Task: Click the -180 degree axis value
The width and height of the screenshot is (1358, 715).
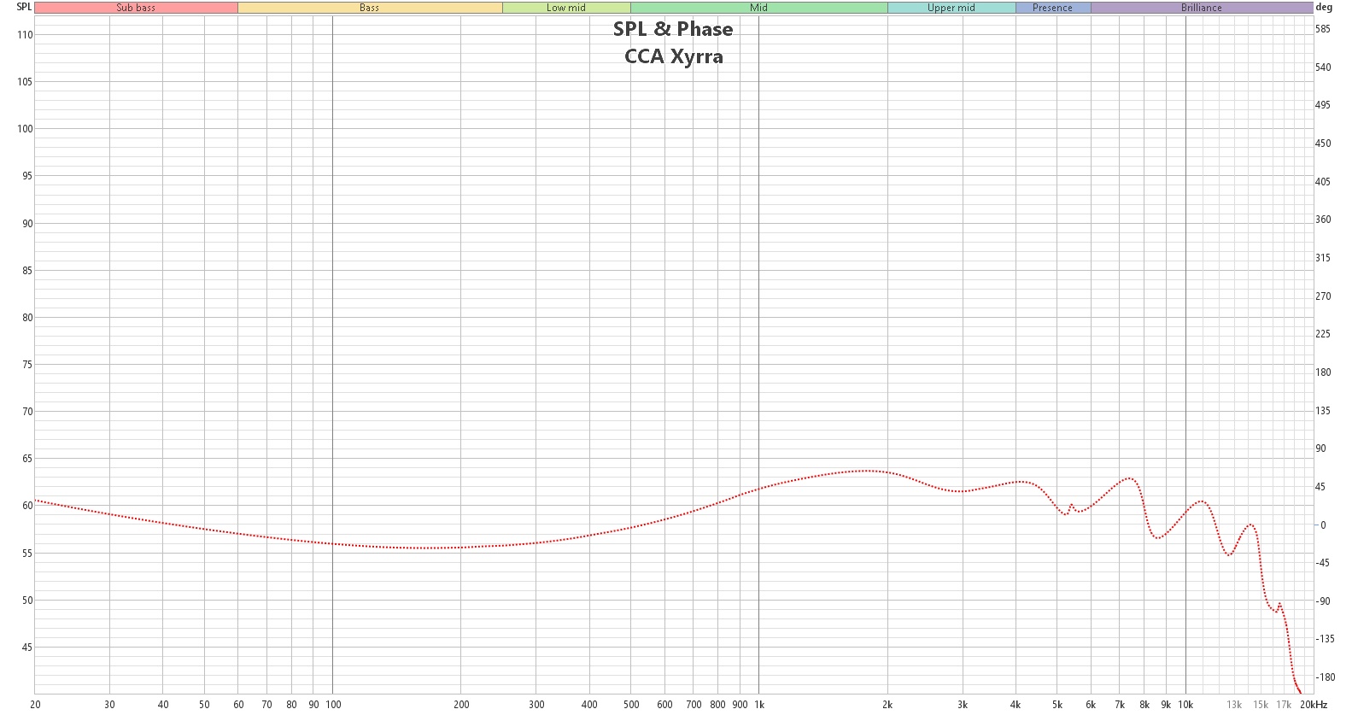Action: click(1325, 677)
